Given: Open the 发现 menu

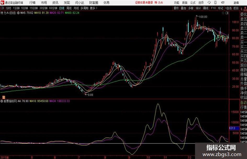Looking at the screenshot, I should (x=67, y=3).
